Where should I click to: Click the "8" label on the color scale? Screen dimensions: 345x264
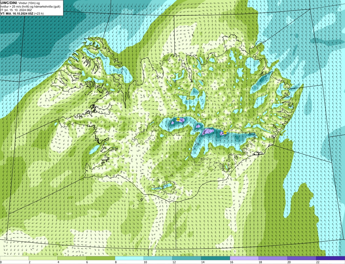[x=116, y=262]
